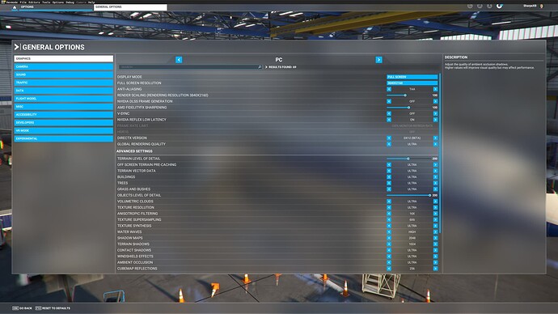Switch to previous platform with left arrow by PC
The image size is (558, 314).
click(x=179, y=60)
